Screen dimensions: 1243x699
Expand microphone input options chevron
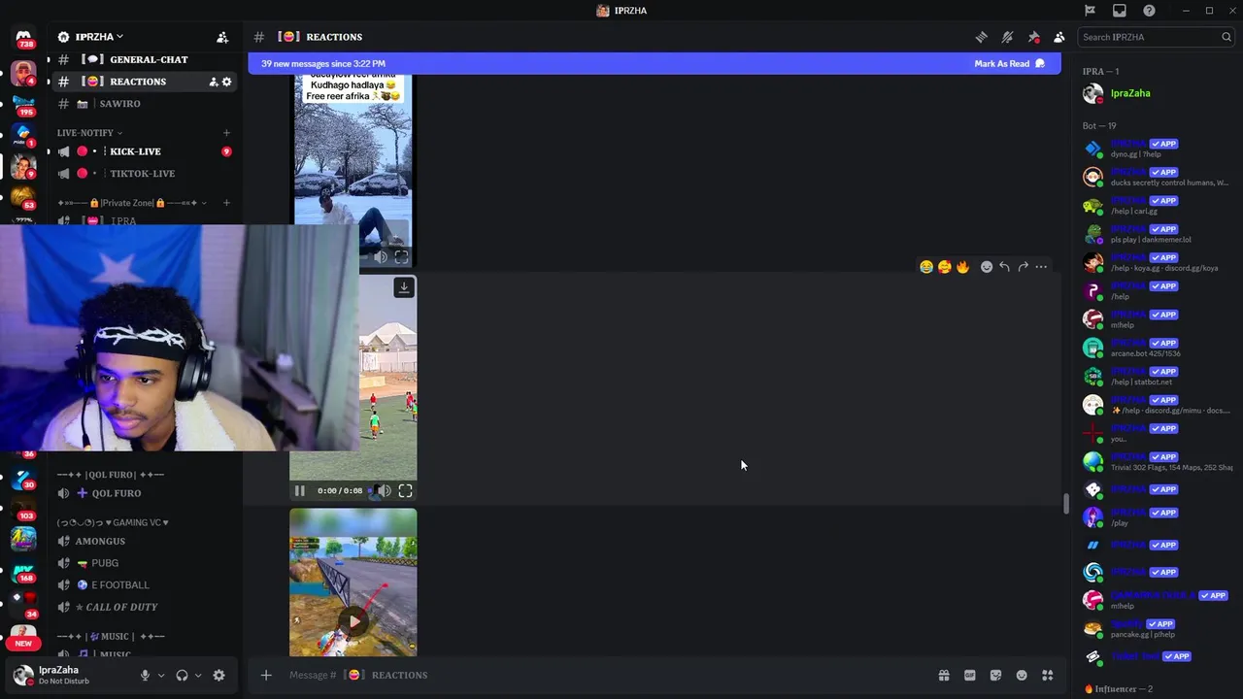(161, 676)
